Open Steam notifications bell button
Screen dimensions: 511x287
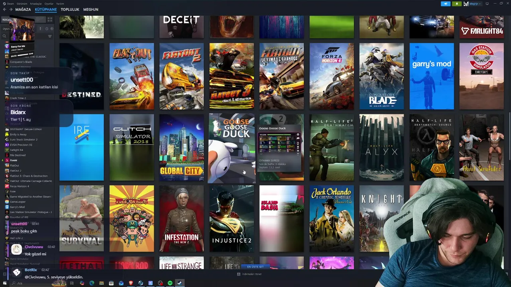point(457,4)
